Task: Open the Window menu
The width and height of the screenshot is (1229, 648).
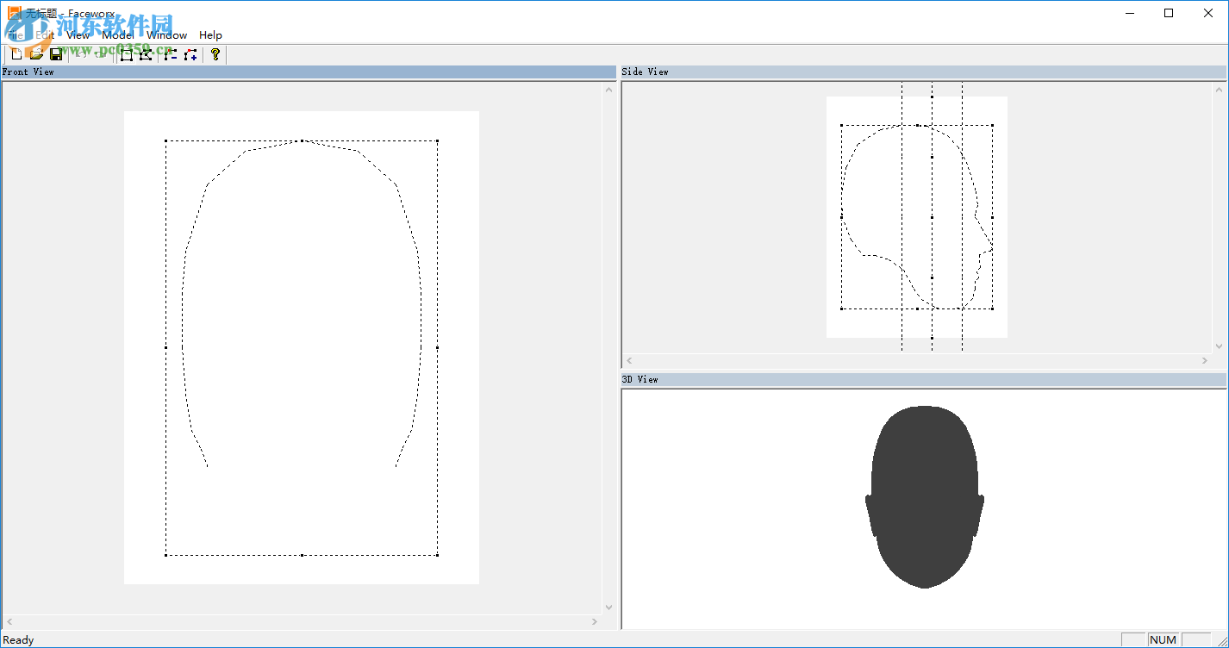Action: pos(166,34)
